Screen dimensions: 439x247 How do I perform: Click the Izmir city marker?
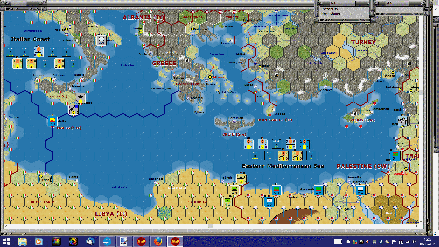coord(260,66)
